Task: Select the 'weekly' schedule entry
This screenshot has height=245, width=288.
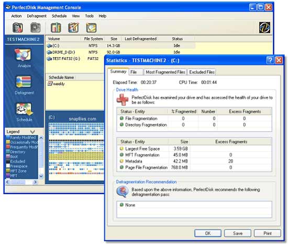Action: click(x=59, y=84)
